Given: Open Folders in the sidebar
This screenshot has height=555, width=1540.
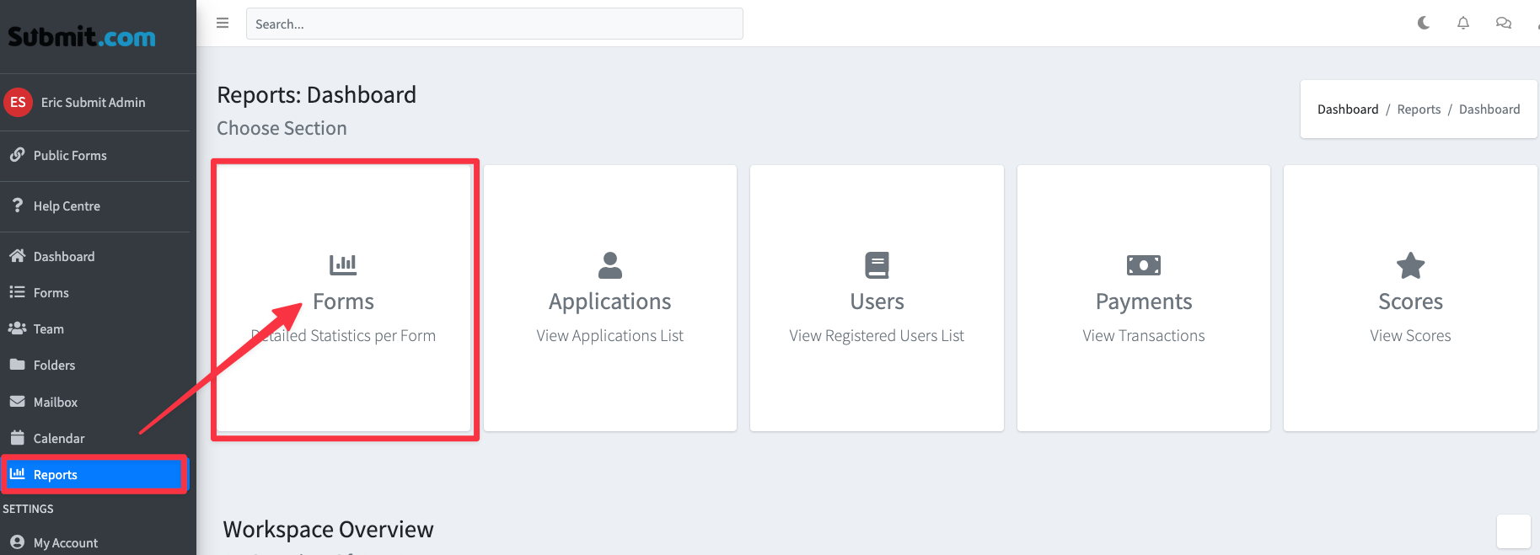Looking at the screenshot, I should (54, 366).
